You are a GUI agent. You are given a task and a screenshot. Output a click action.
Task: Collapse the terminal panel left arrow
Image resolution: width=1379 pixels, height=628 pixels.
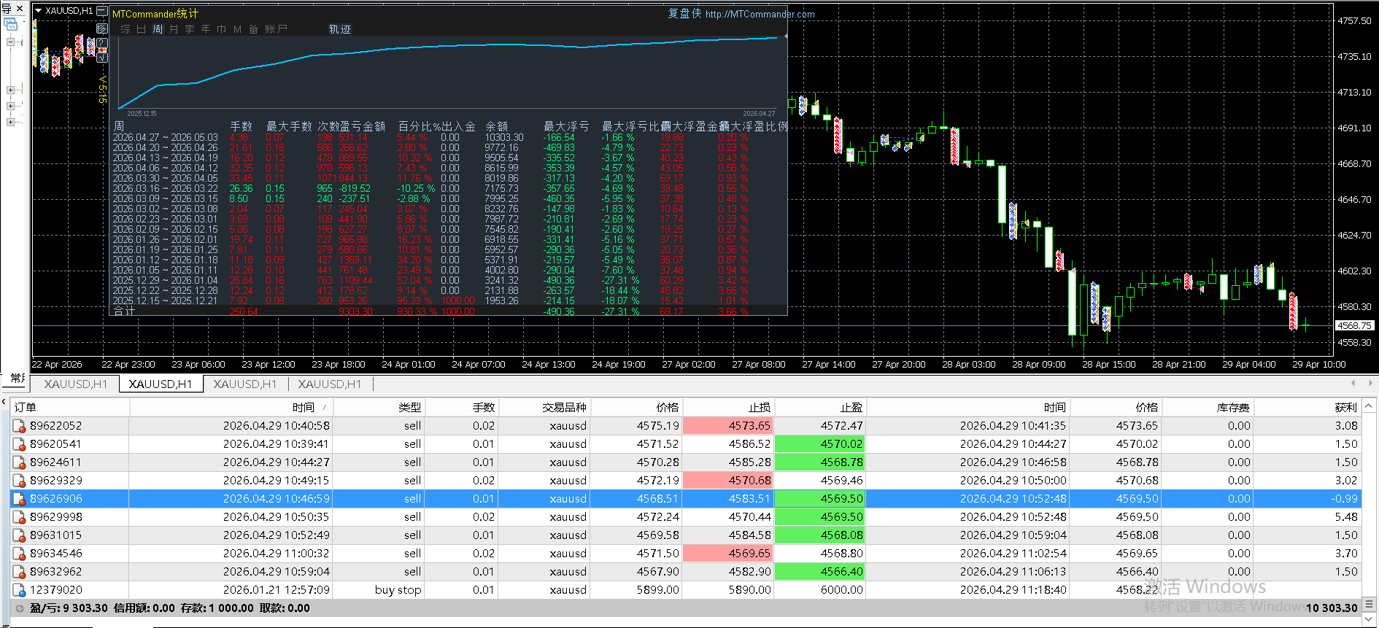tap(4, 403)
